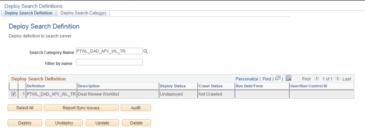Switch to Deploy Search Definition tab
This screenshot has height=132, width=365.
click(x=29, y=13)
